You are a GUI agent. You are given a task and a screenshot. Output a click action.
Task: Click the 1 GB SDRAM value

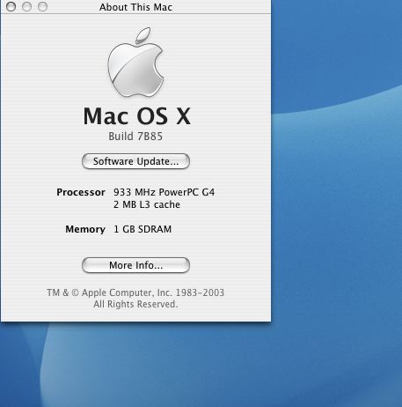coord(143,229)
